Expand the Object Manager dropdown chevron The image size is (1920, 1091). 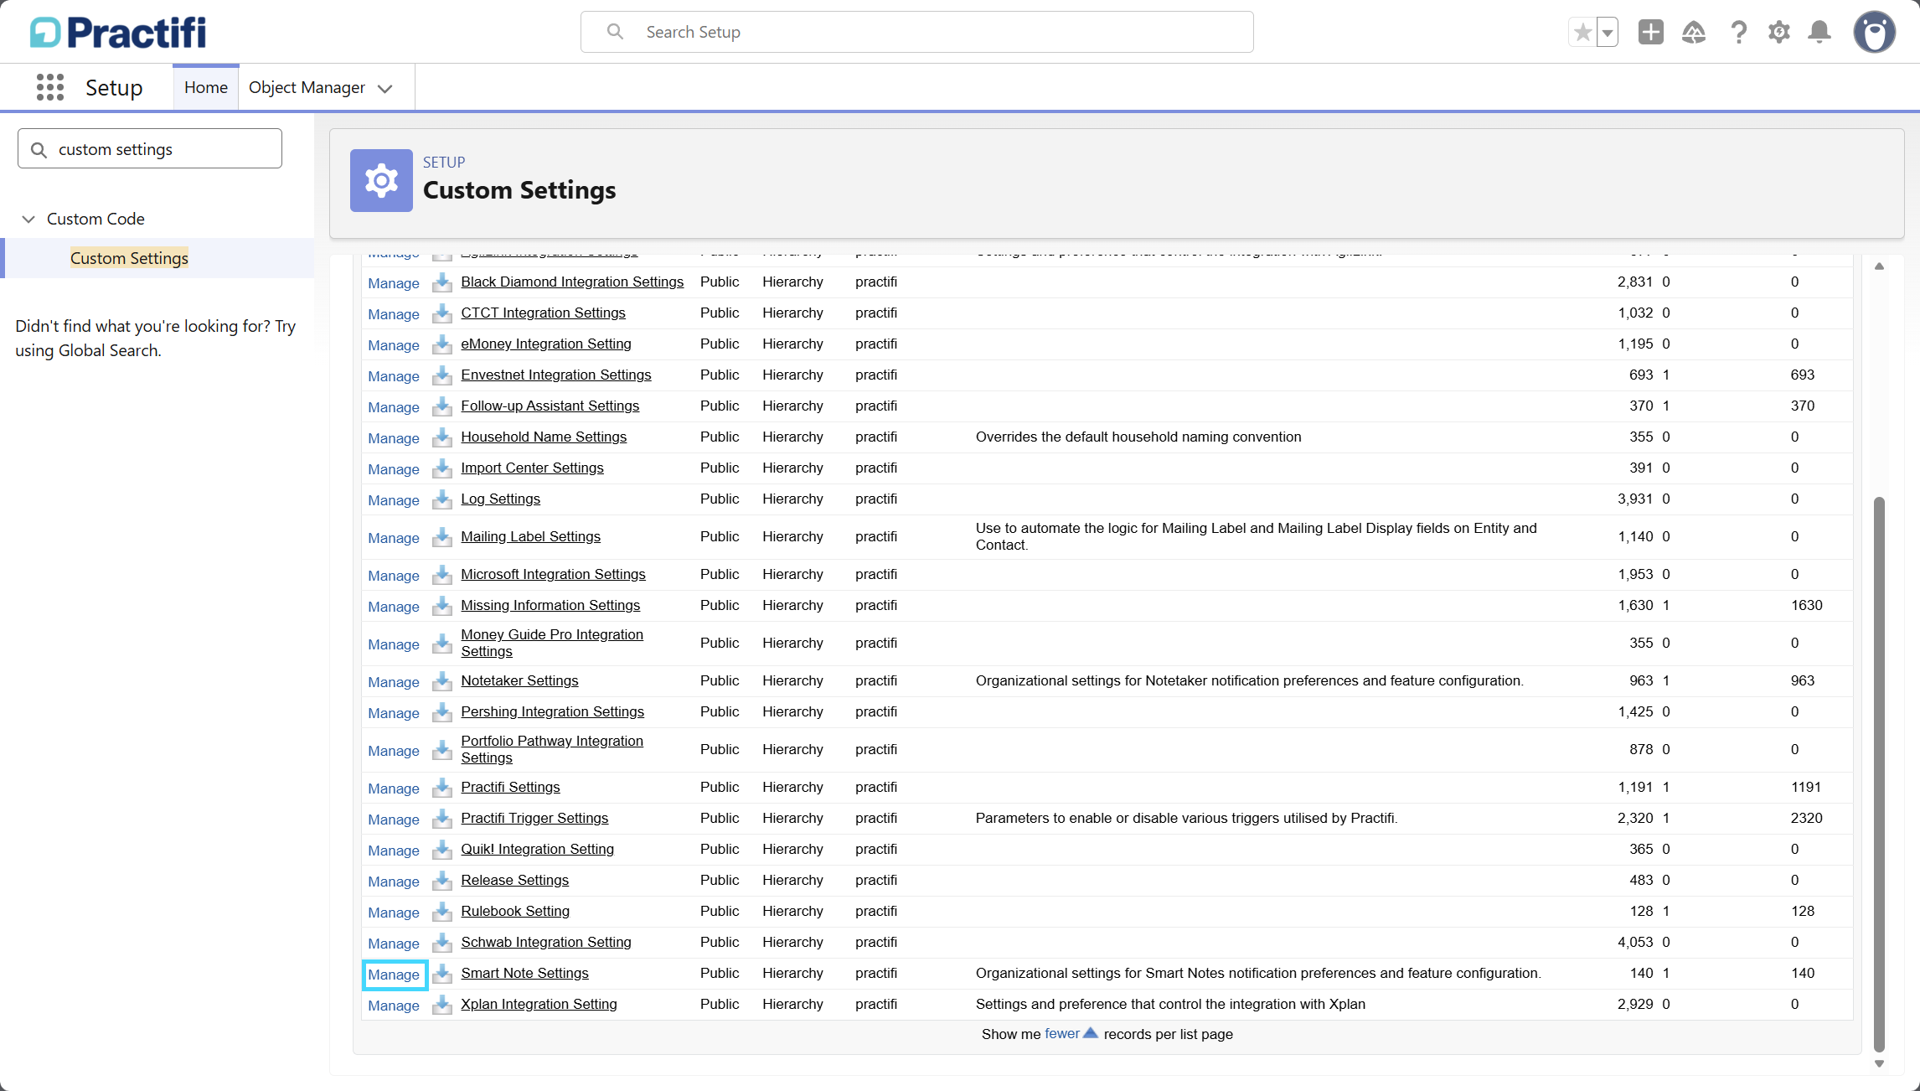pos(385,89)
